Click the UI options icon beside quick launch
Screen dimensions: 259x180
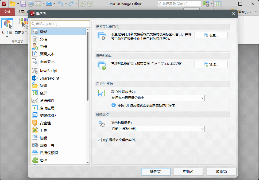(206, 4)
